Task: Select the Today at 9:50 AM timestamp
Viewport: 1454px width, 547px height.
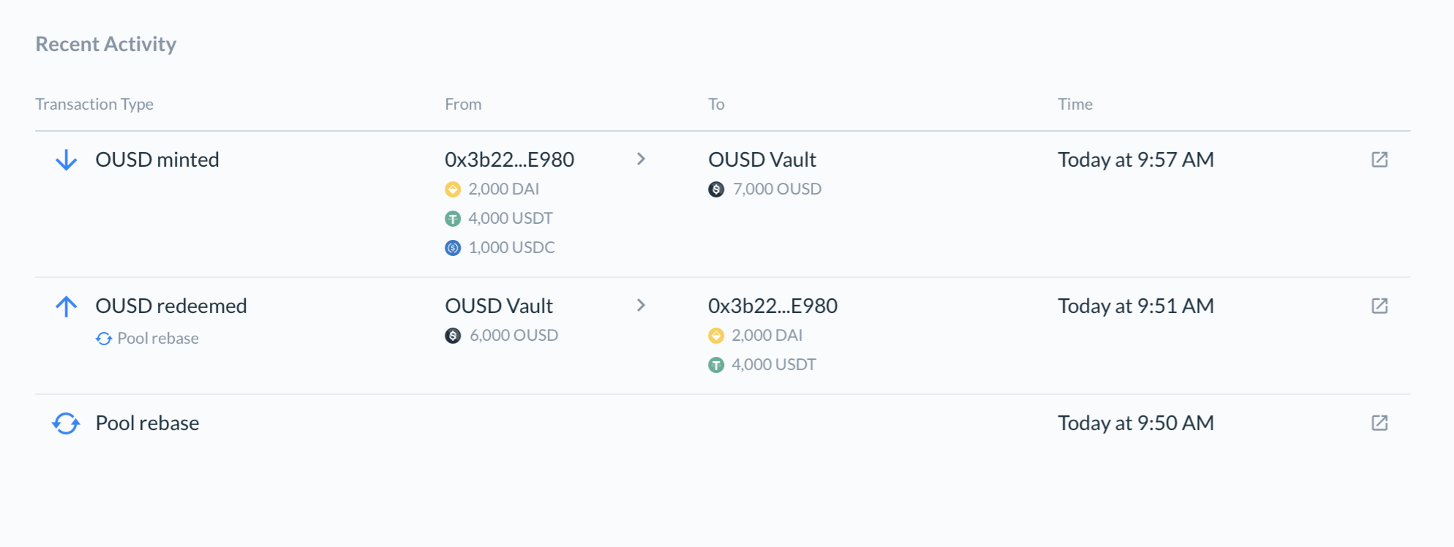Action: 1136,423
